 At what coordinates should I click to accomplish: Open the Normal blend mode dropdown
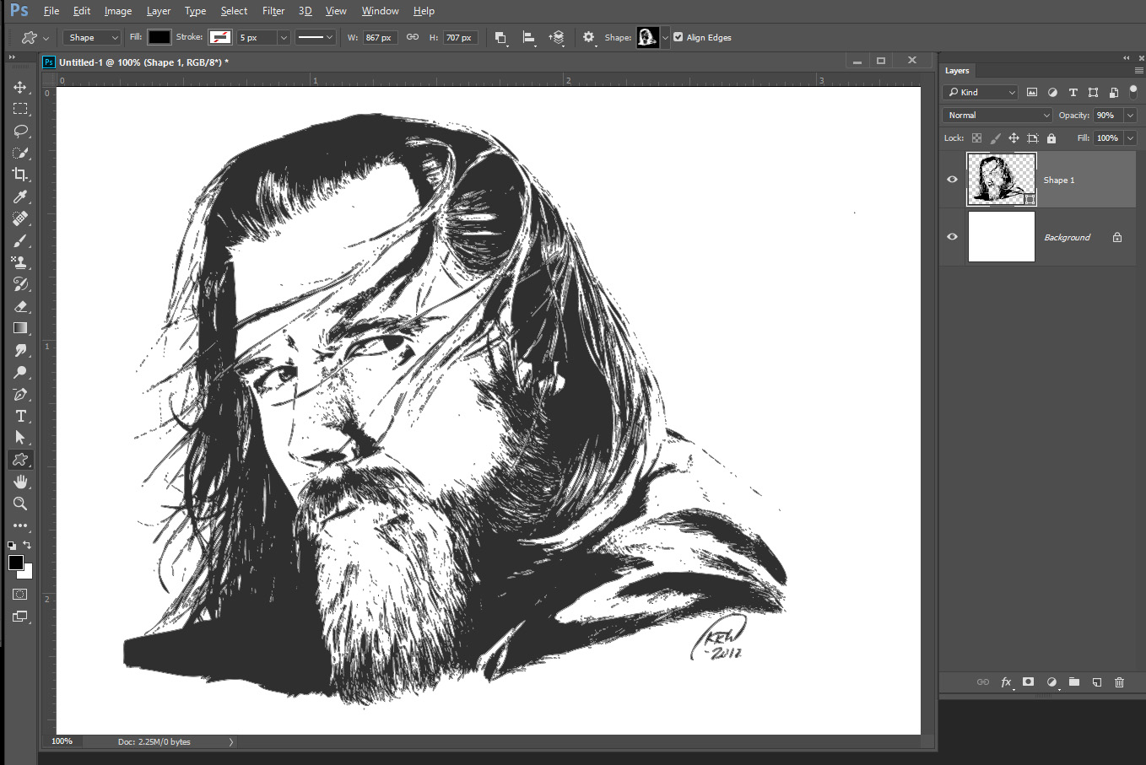click(997, 116)
